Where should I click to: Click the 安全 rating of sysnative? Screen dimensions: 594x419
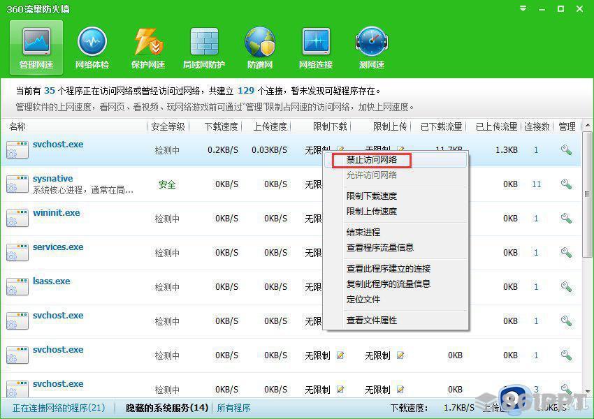[167, 184]
